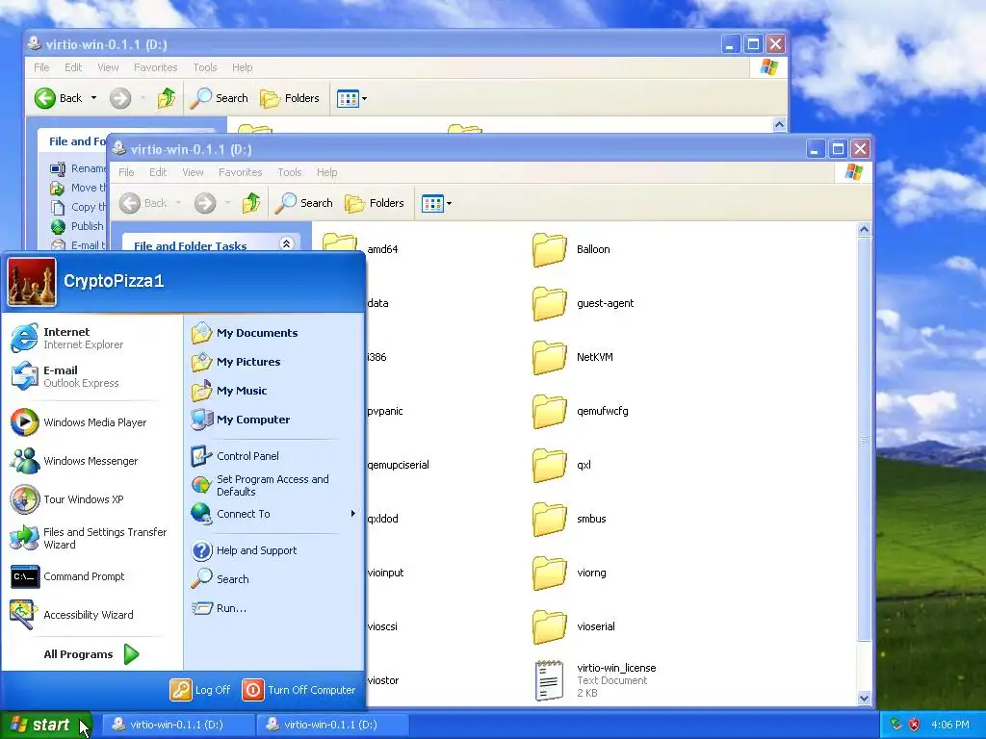Open File menu in front window

pyautogui.click(x=126, y=172)
